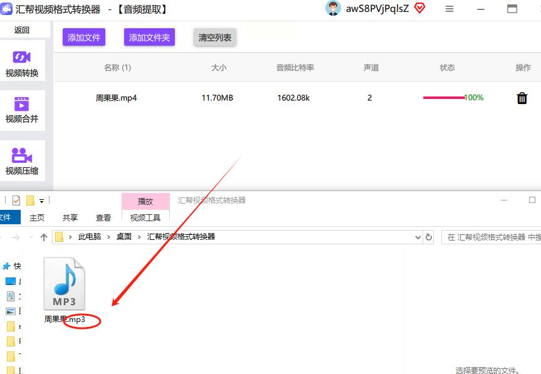541x374 pixels.
Task: Click the 添加文件夹 button
Action: tap(149, 38)
